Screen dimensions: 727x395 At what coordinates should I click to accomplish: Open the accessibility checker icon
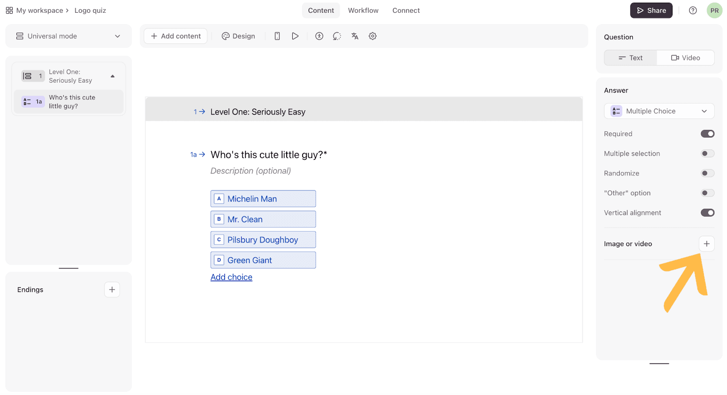(x=319, y=36)
